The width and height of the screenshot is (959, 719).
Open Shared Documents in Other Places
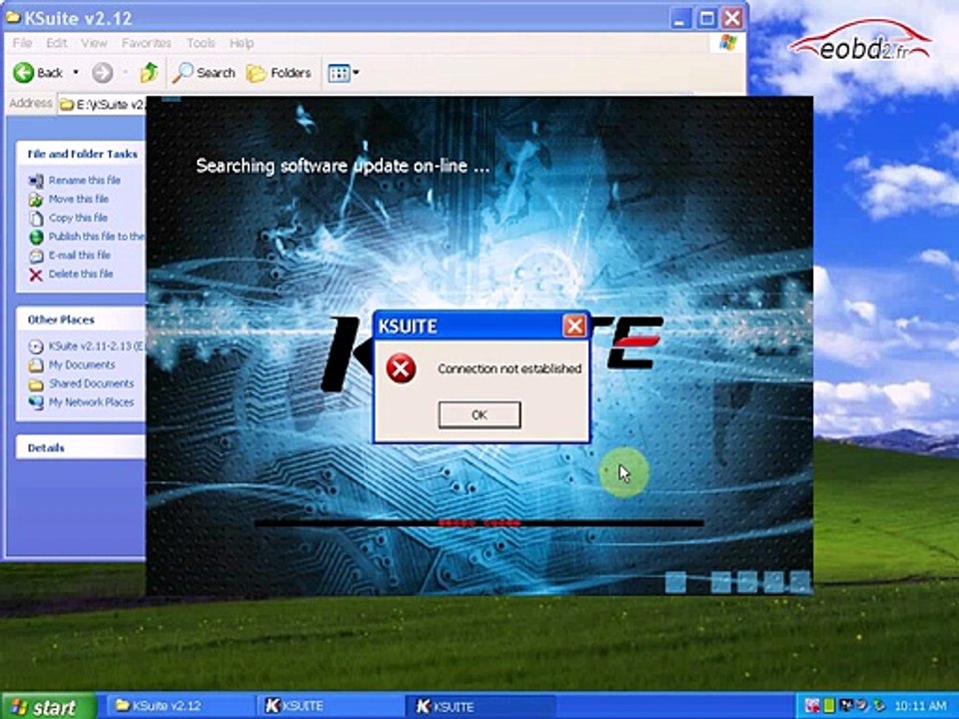[91, 383]
